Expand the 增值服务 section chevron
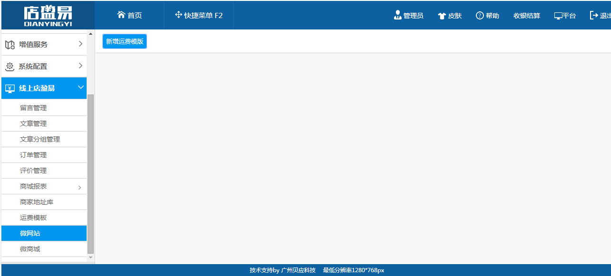The width and height of the screenshot is (611, 276). tap(80, 44)
